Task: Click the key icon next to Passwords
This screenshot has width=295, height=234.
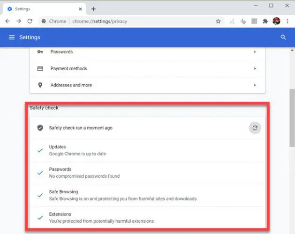Action: [40, 51]
